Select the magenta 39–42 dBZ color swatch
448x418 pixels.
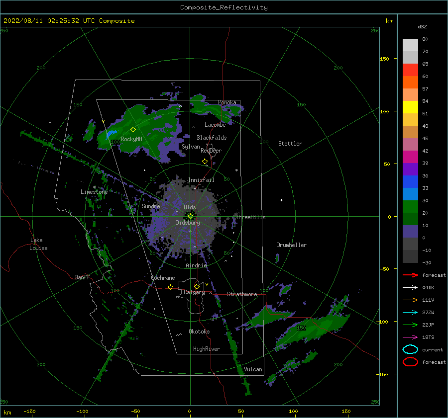[x=410, y=157]
